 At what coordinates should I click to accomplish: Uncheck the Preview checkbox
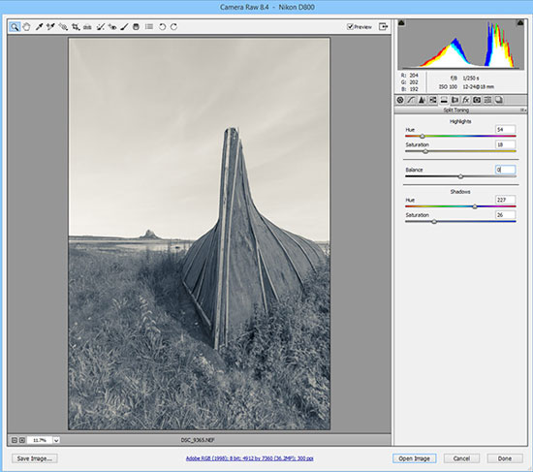click(350, 26)
